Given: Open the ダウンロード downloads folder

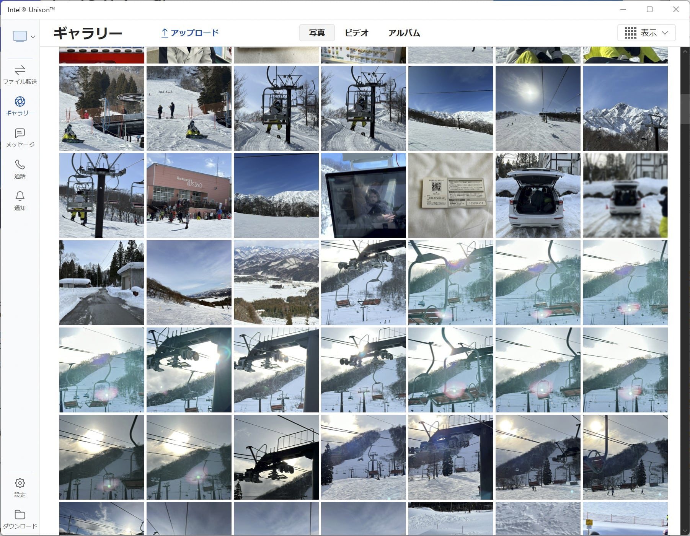Looking at the screenshot, I should pyautogui.click(x=20, y=519).
